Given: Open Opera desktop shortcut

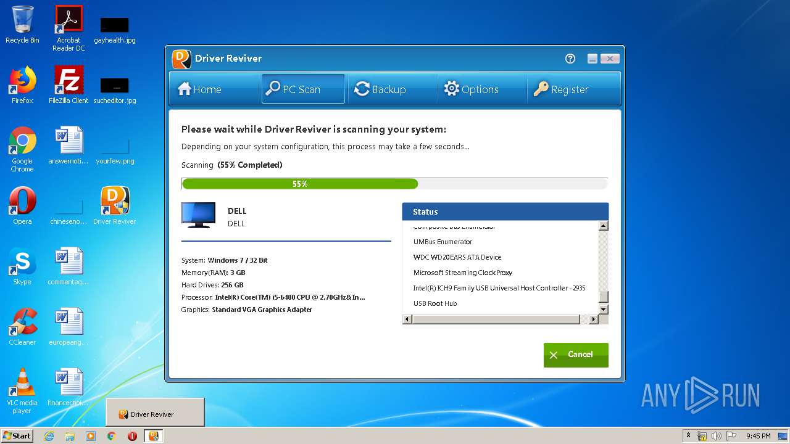Looking at the screenshot, I should 22,205.
